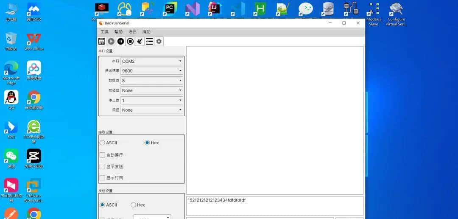The width and height of the screenshot is (458, 219).
Task: Click the chat bubble terminal desktop icon
Action: tap(305, 9)
